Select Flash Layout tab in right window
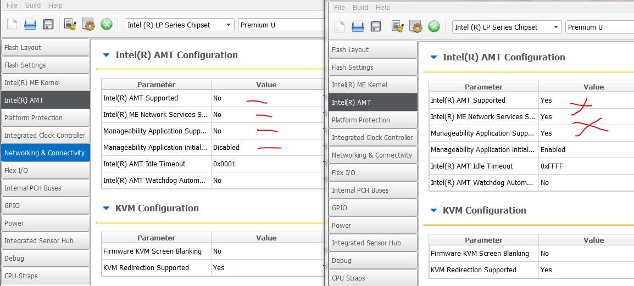This screenshot has width=634, height=286. pyautogui.click(x=373, y=50)
